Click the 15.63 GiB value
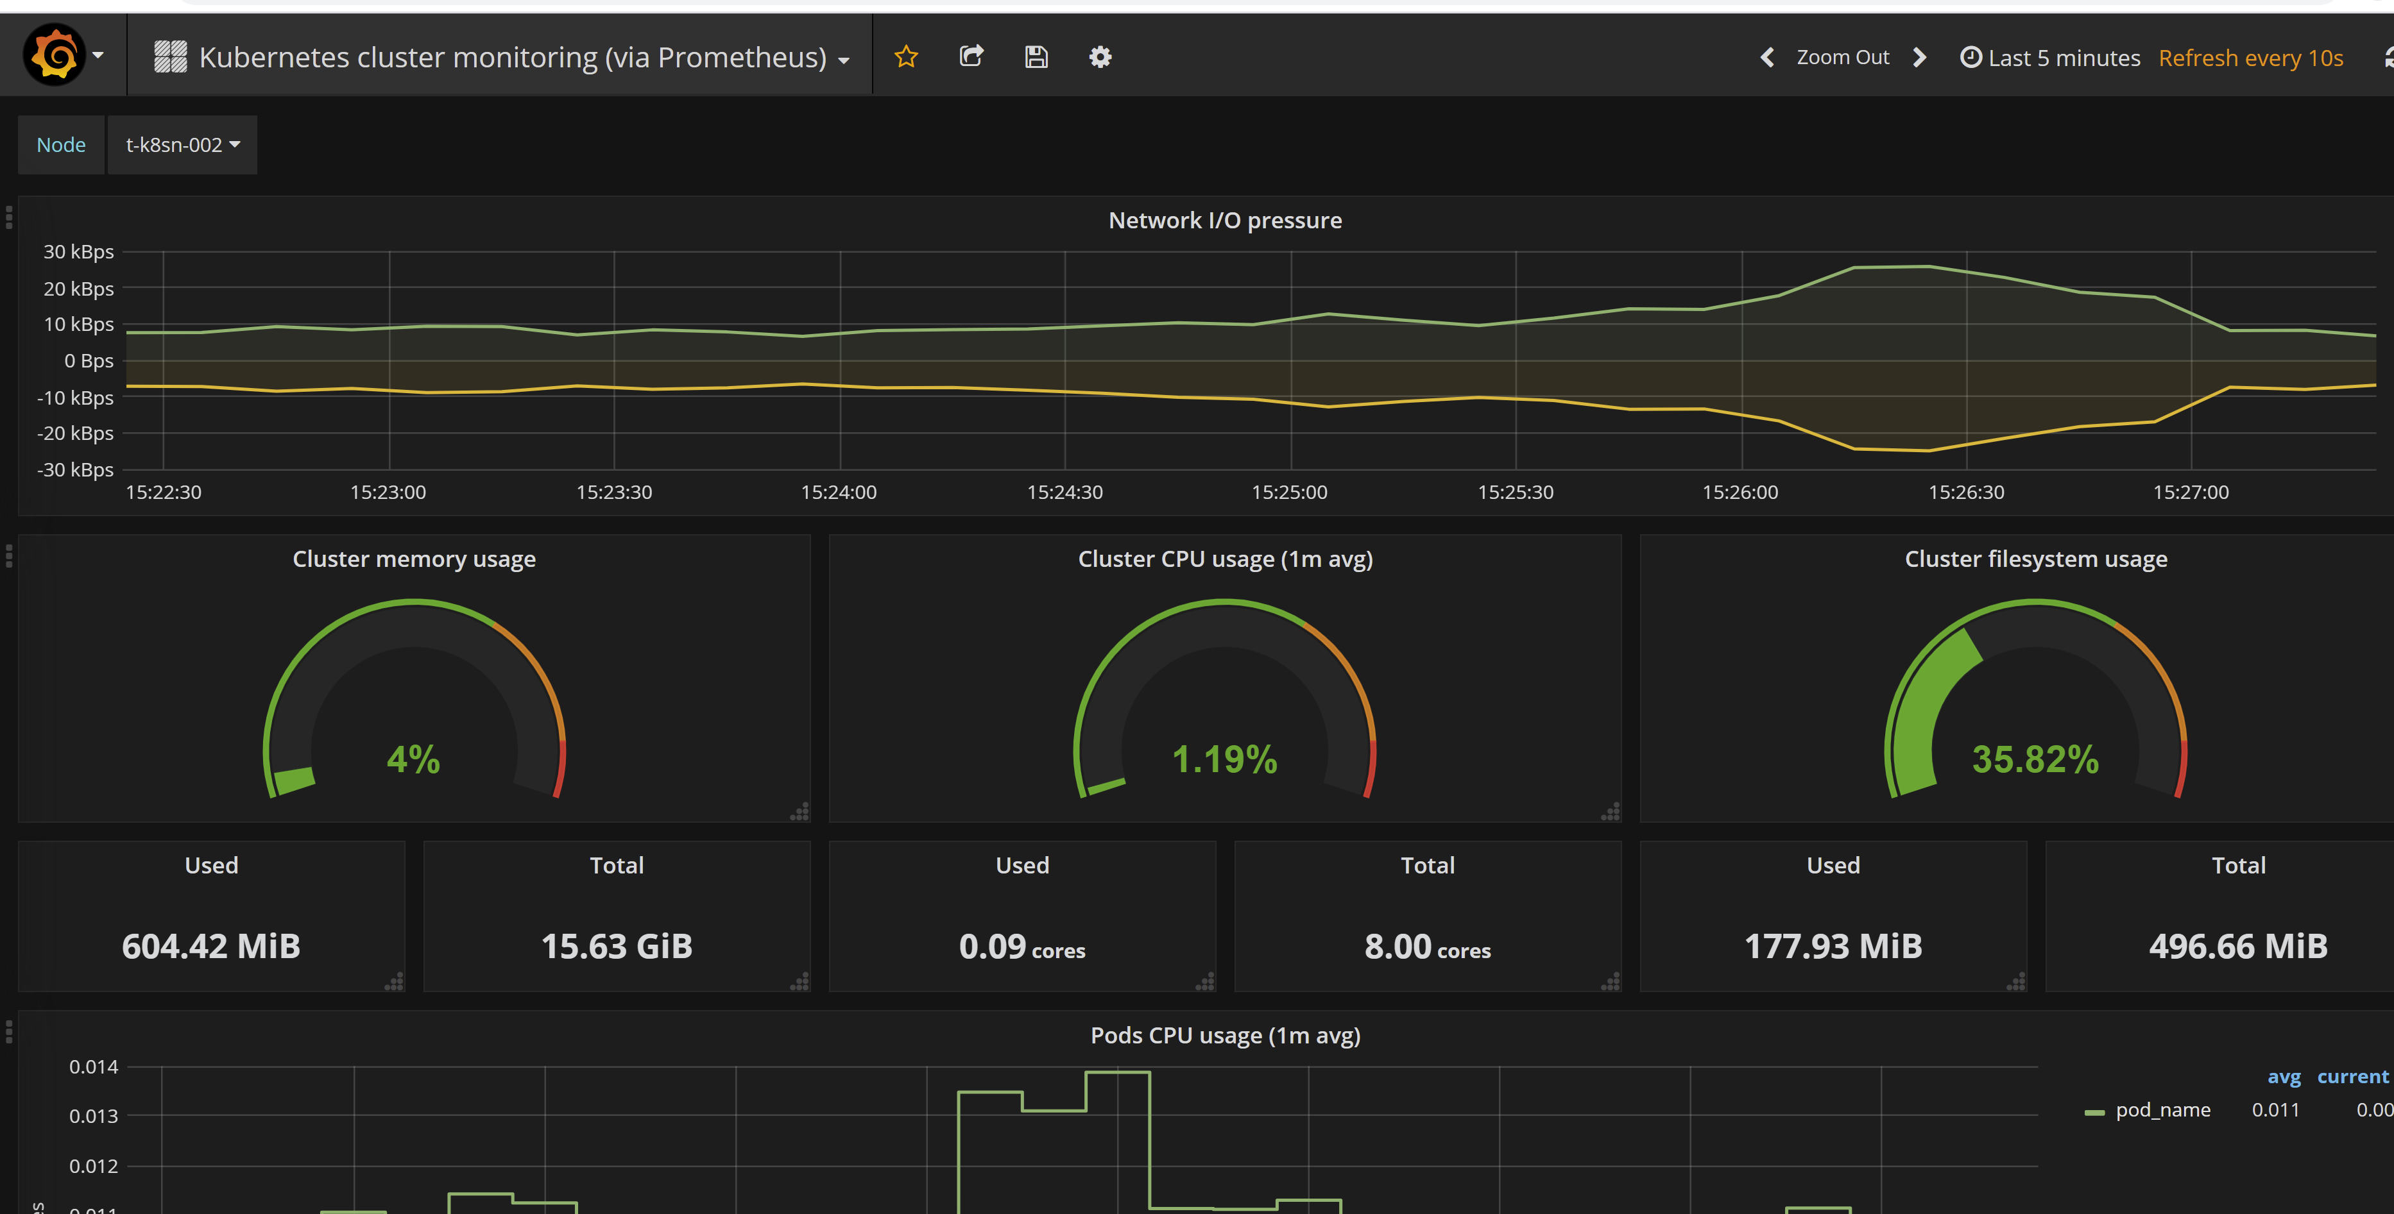The height and width of the screenshot is (1214, 2394). (617, 945)
